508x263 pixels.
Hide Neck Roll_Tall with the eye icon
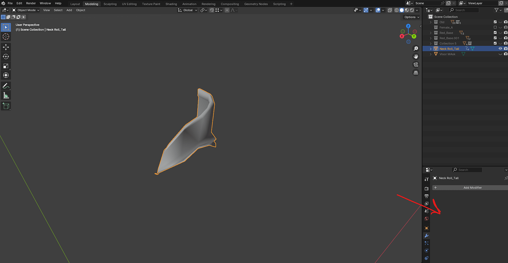[x=500, y=49]
